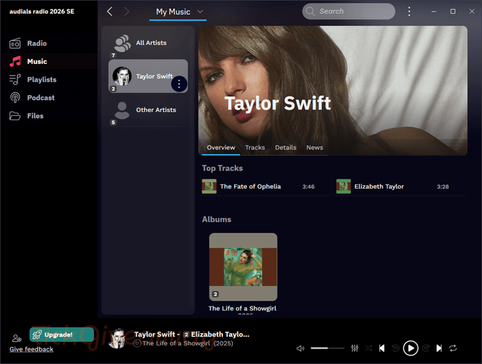
Task: Play the current track
Action: 411,348
